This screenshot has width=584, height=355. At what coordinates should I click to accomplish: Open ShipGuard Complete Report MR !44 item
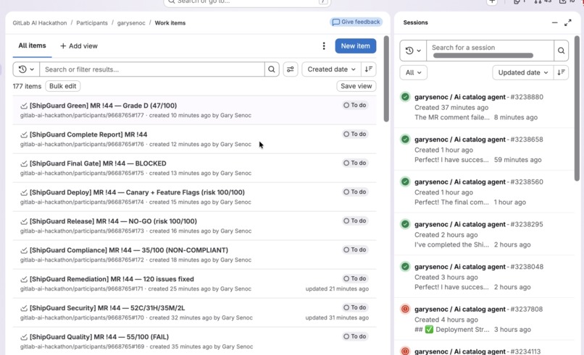88,134
